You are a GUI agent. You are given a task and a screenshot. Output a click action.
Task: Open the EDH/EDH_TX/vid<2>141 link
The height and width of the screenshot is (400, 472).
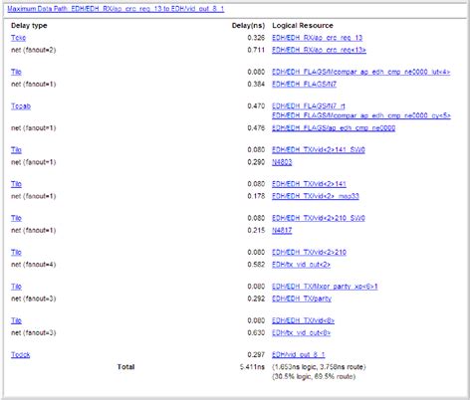[x=309, y=184]
